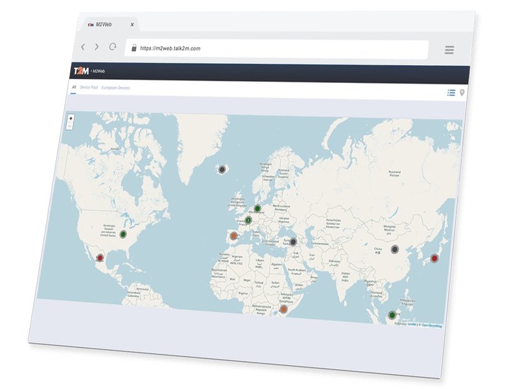Click the green device marker in Indonesia
Screen dimensions: 512x389
point(392,315)
